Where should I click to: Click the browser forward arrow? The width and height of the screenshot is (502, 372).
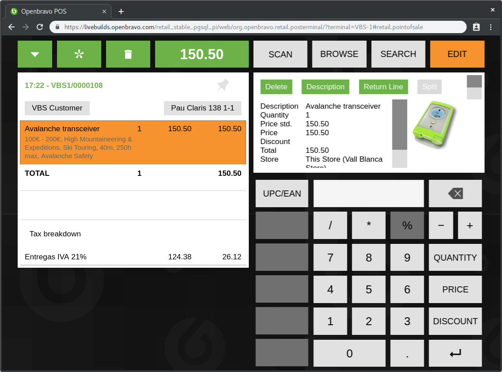point(26,27)
